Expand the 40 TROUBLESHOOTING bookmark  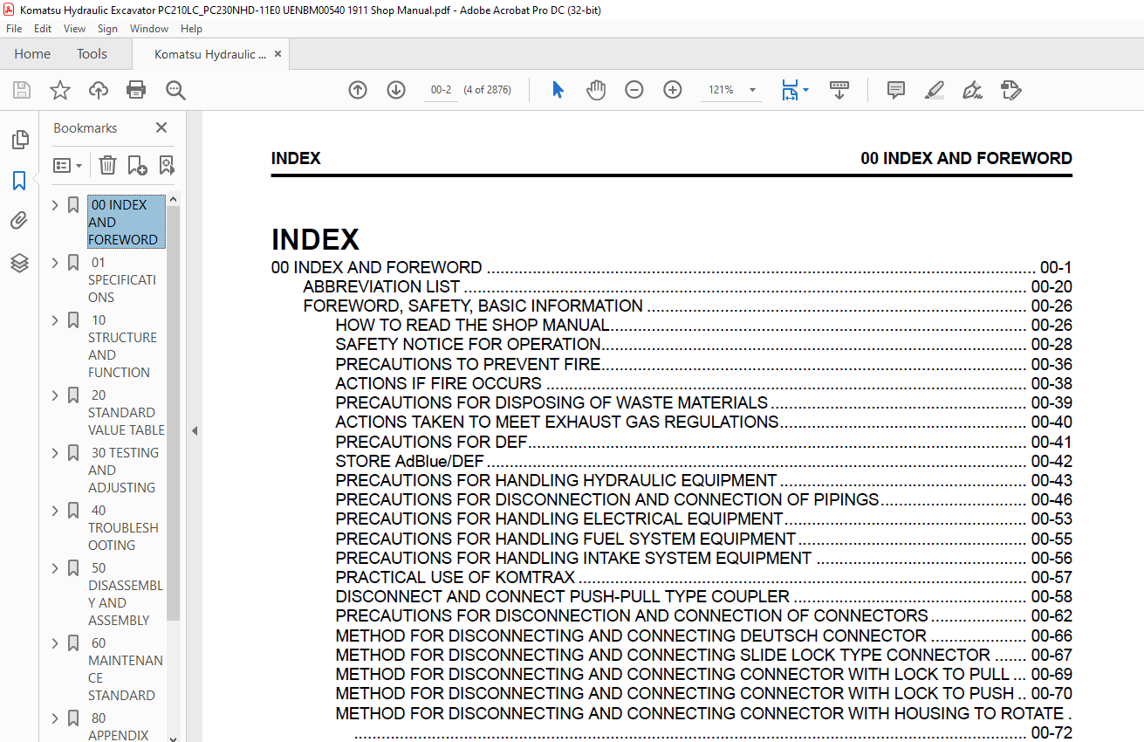[x=55, y=511]
